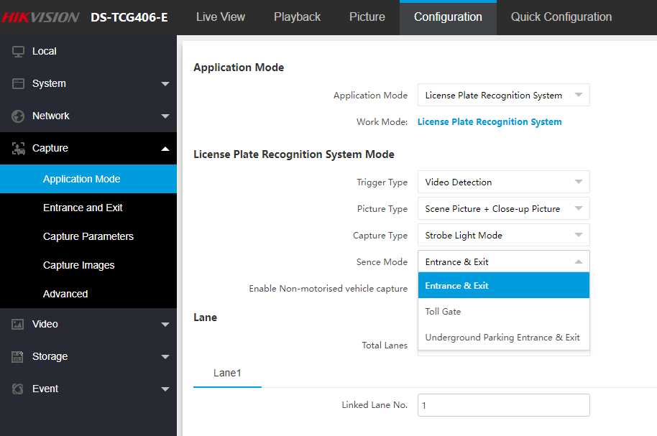
Task: Open the Quick Configuration tab
Action: [561, 17]
